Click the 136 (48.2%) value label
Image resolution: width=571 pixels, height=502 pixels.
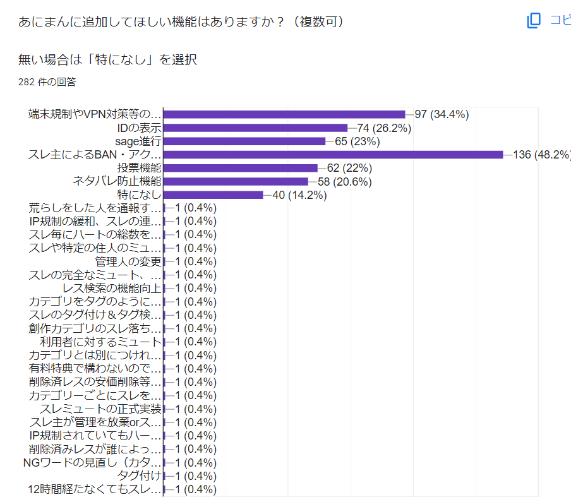[541, 155]
